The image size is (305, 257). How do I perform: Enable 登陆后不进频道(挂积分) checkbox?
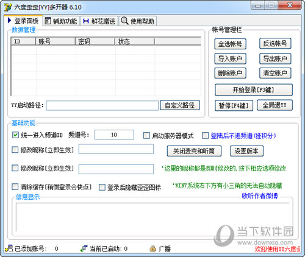[x=206, y=136]
